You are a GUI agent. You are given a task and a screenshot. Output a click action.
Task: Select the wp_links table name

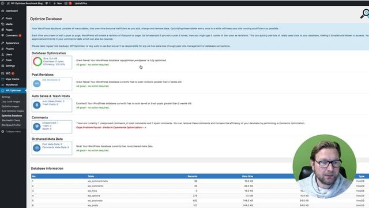(x=92, y=191)
